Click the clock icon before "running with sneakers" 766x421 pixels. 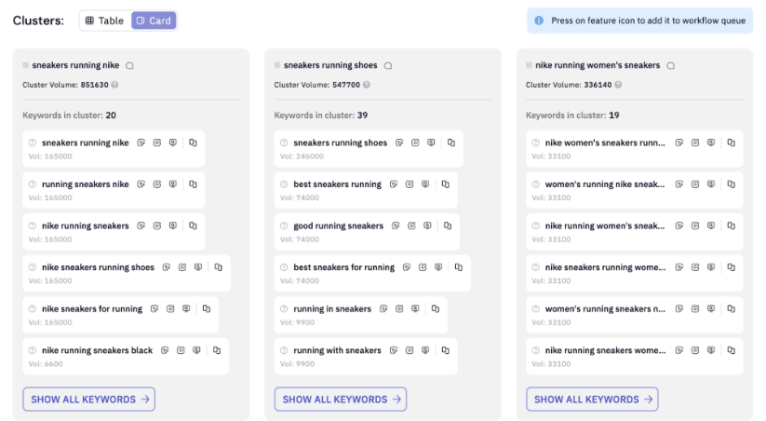[x=284, y=351]
